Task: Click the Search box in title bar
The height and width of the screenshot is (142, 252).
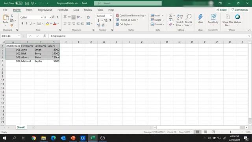Action: tap(128, 3)
